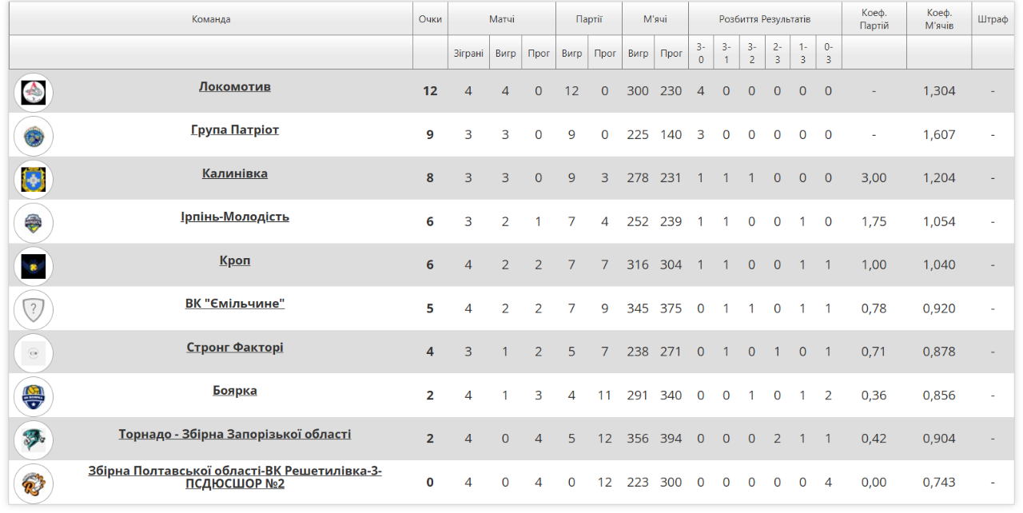Open the Ірпінь-Молодість team link

point(235,217)
